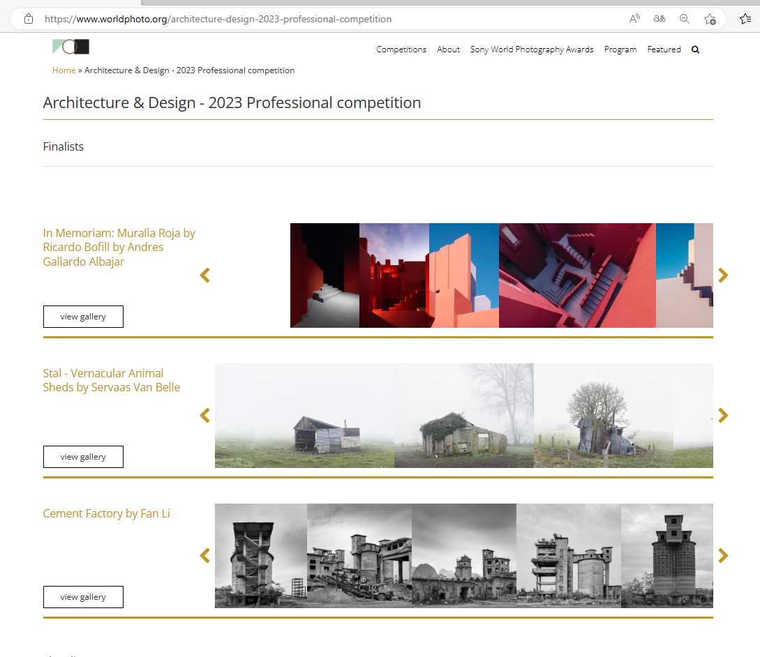Click the translate page icon
The width and height of the screenshot is (760, 657).
660,19
